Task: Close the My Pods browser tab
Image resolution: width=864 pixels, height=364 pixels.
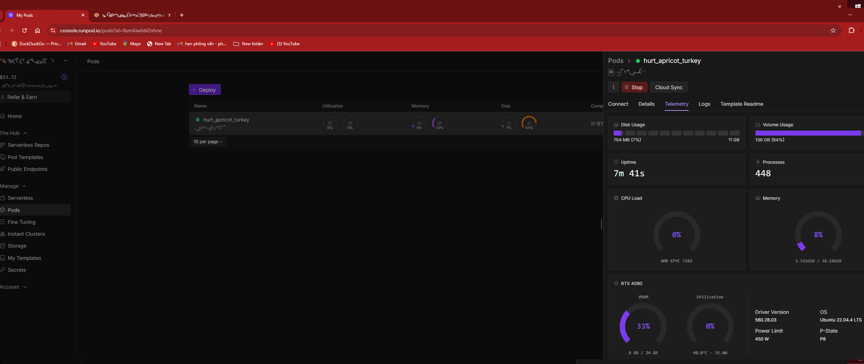Action: [83, 15]
